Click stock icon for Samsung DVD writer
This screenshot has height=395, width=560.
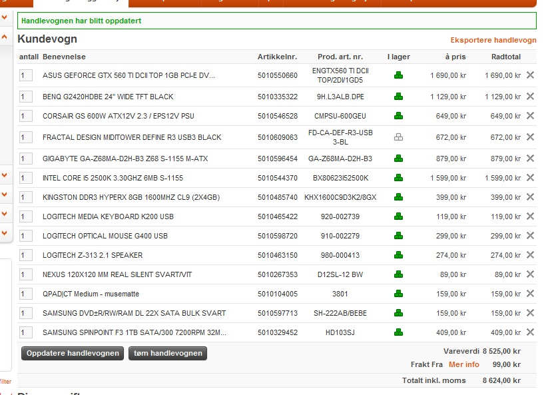tap(399, 313)
